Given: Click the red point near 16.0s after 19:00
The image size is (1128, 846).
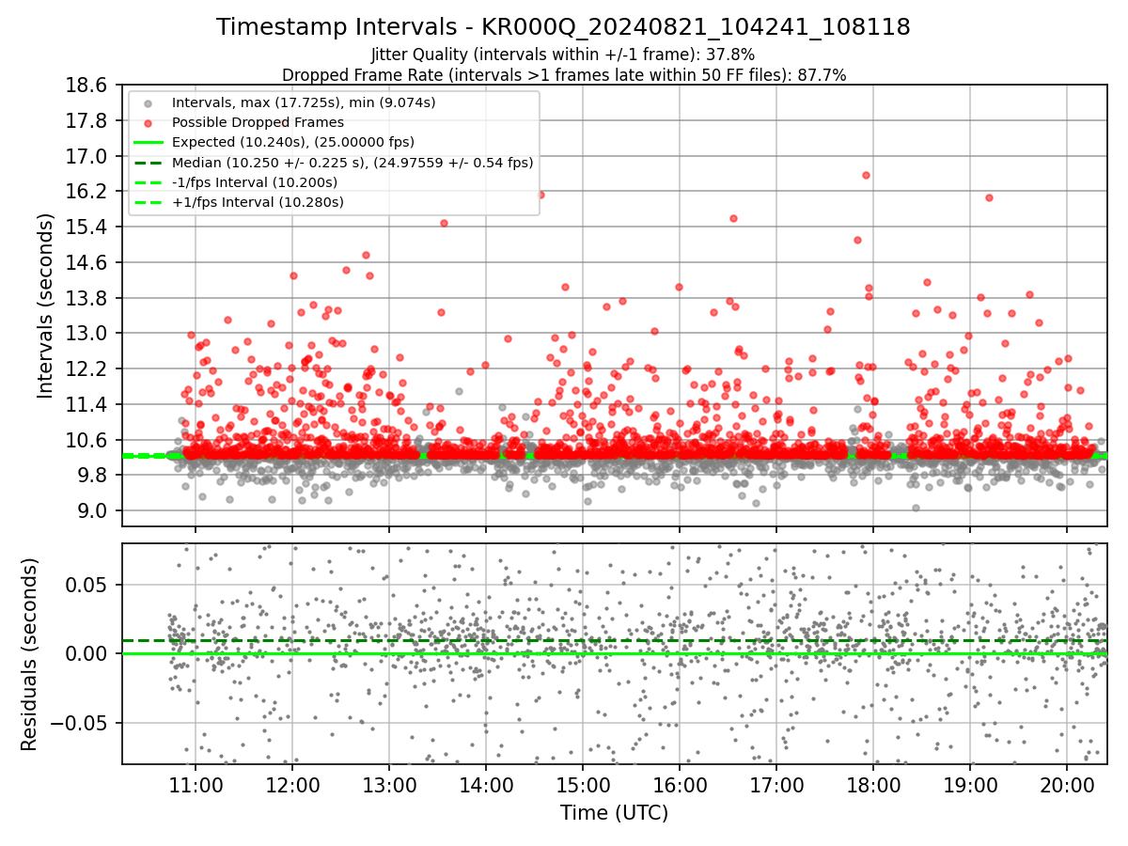Looking at the screenshot, I should (989, 197).
